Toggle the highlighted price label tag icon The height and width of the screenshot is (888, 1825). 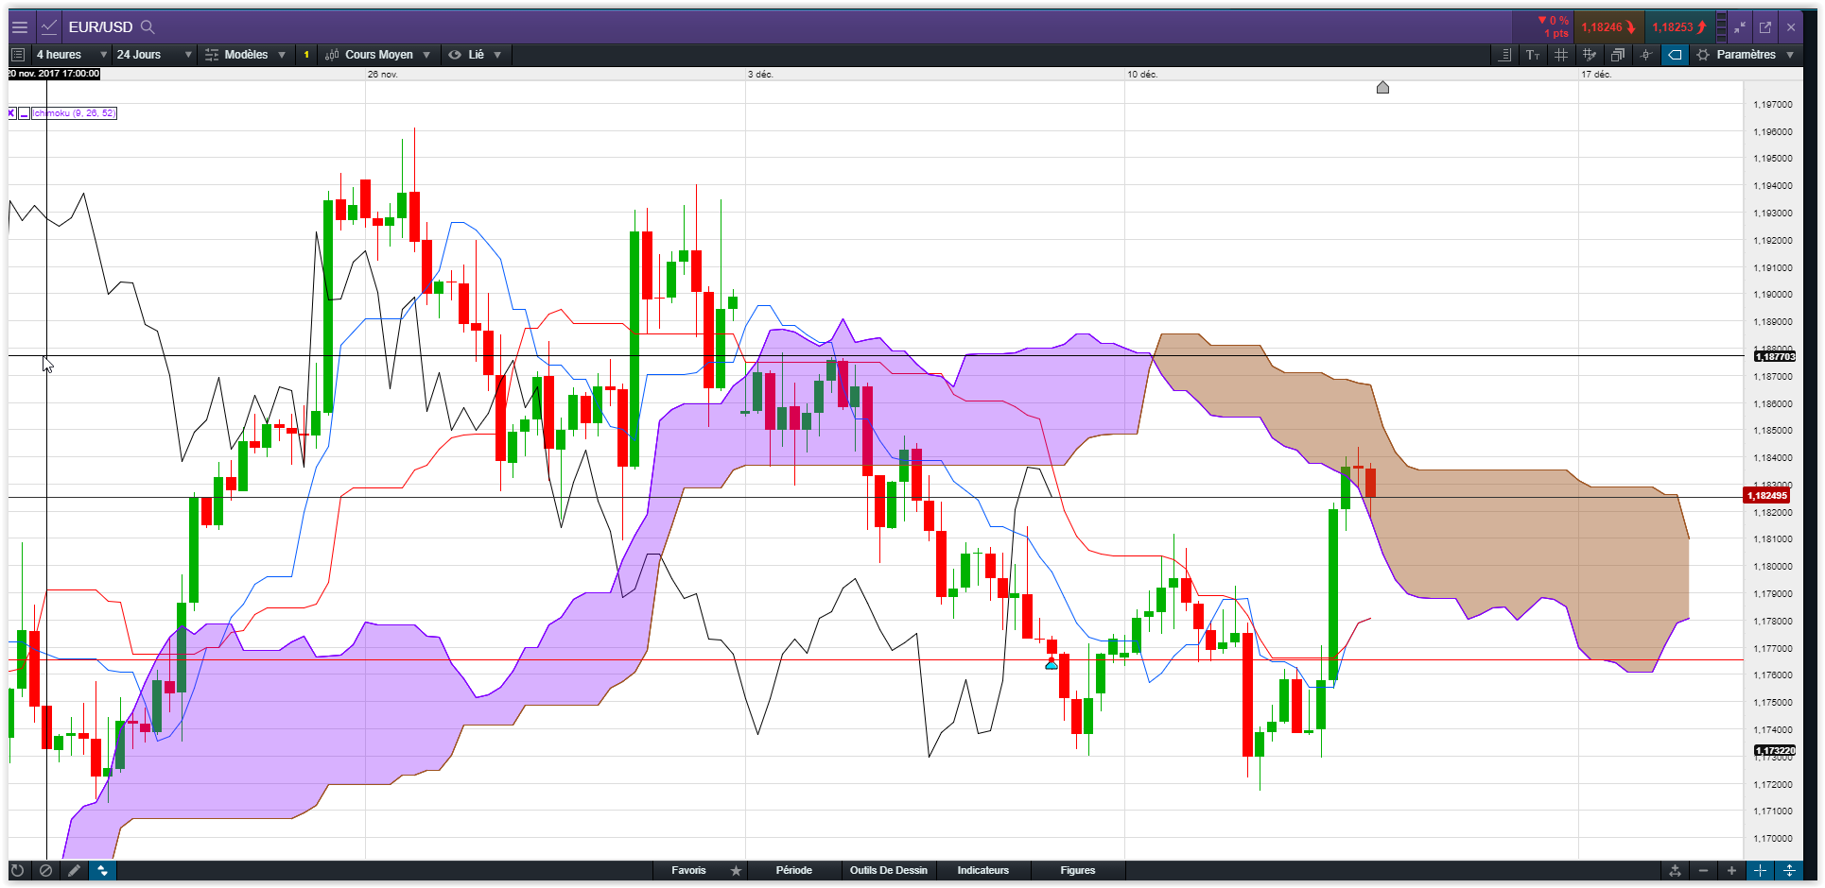tap(1675, 55)
